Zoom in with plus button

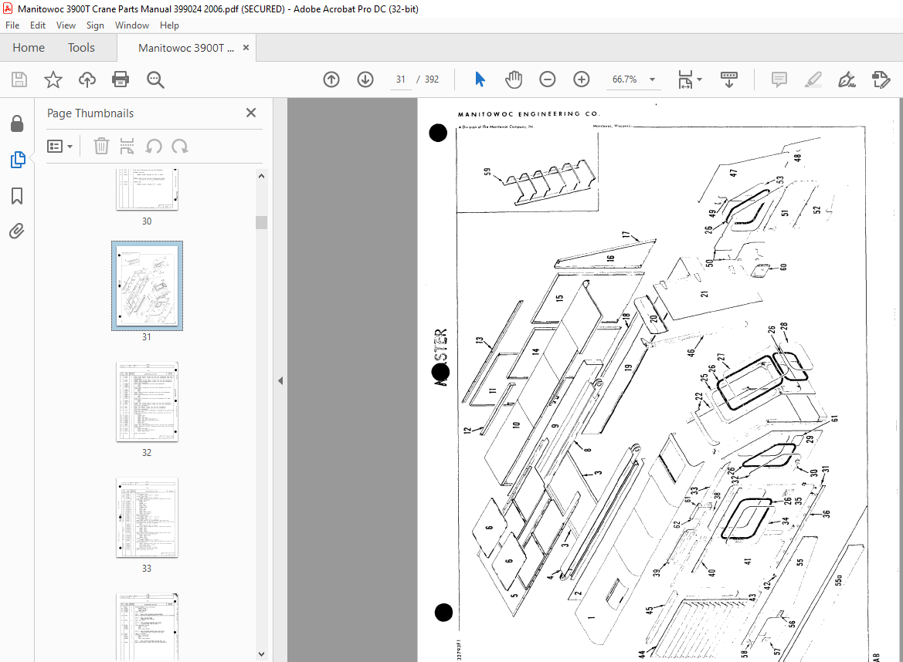(581, 79)
